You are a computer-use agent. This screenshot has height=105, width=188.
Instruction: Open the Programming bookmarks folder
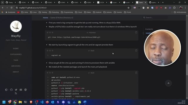(67, 12)
